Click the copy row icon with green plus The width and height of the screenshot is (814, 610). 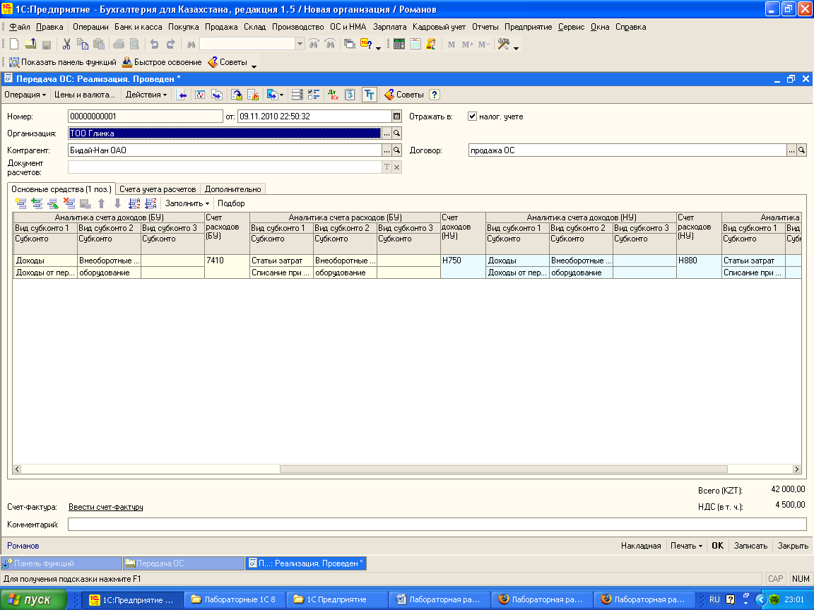(37, 203)
